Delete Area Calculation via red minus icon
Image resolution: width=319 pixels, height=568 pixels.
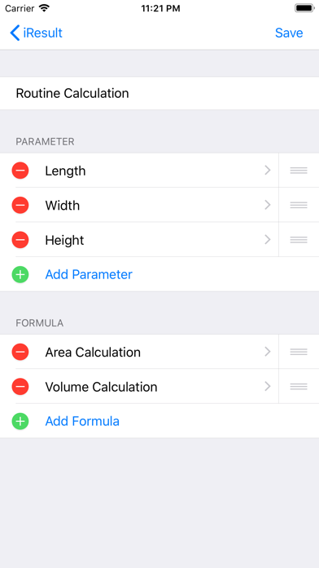click(x=20, y=352)
